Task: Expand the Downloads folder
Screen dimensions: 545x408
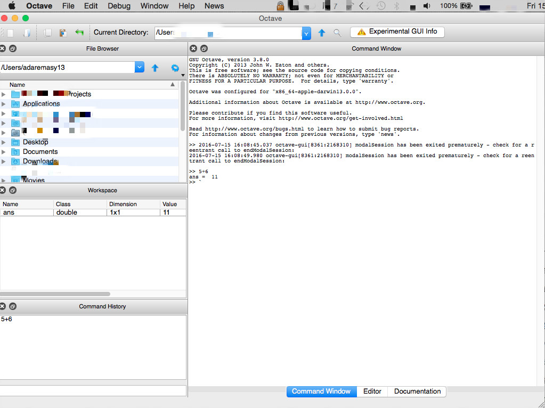Action: 4,161
